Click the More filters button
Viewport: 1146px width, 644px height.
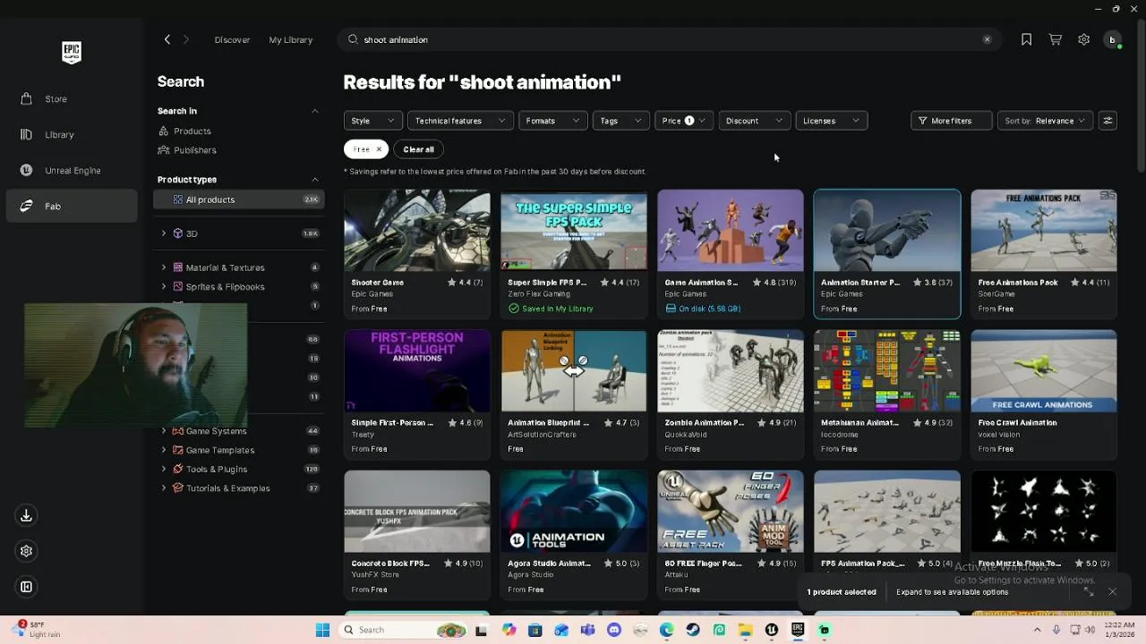point(951,121)
